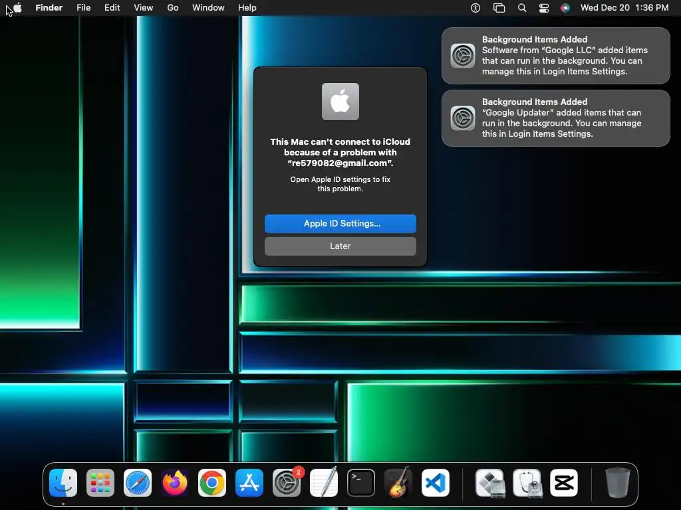Launch Safari from the Dock
Screen dimensions: 681x510
pyautogui.click(x=138, y=483)
